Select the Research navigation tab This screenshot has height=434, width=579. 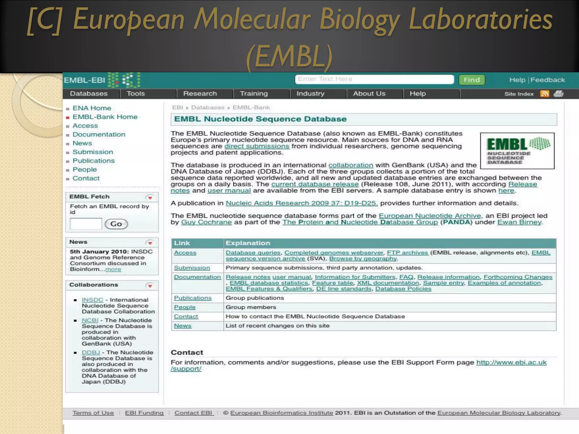coord(200,94)
